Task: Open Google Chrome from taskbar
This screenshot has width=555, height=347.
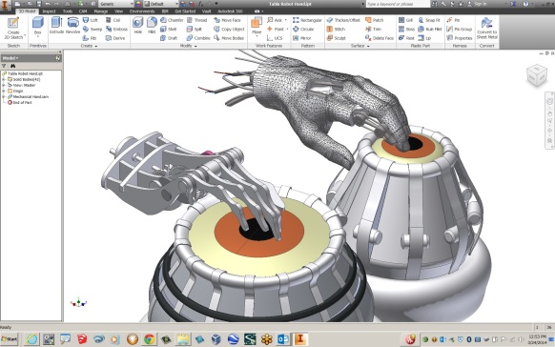Action: 149,339
